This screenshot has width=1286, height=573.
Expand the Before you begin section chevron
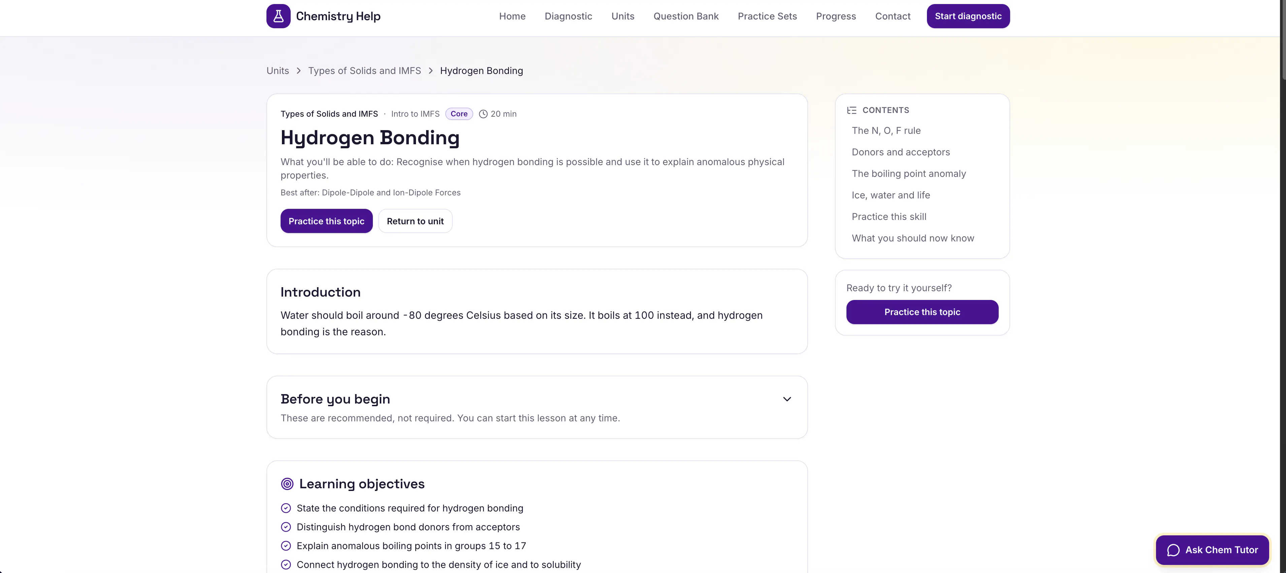tap(787, 399)
